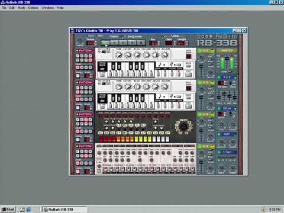Click the Step button on the top 303 synth
Image resolution: width=284 pixels, height=213 pixels.
(x=188, y=75)
